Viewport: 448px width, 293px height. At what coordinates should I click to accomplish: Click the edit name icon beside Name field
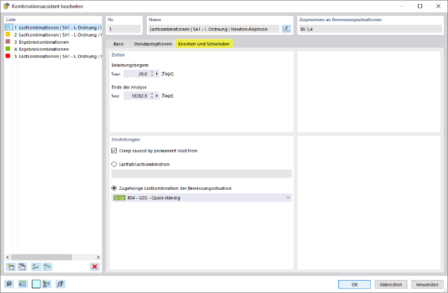[286, 29]
